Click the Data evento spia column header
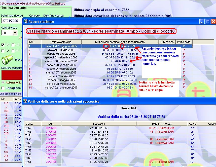 coord(61,42)
